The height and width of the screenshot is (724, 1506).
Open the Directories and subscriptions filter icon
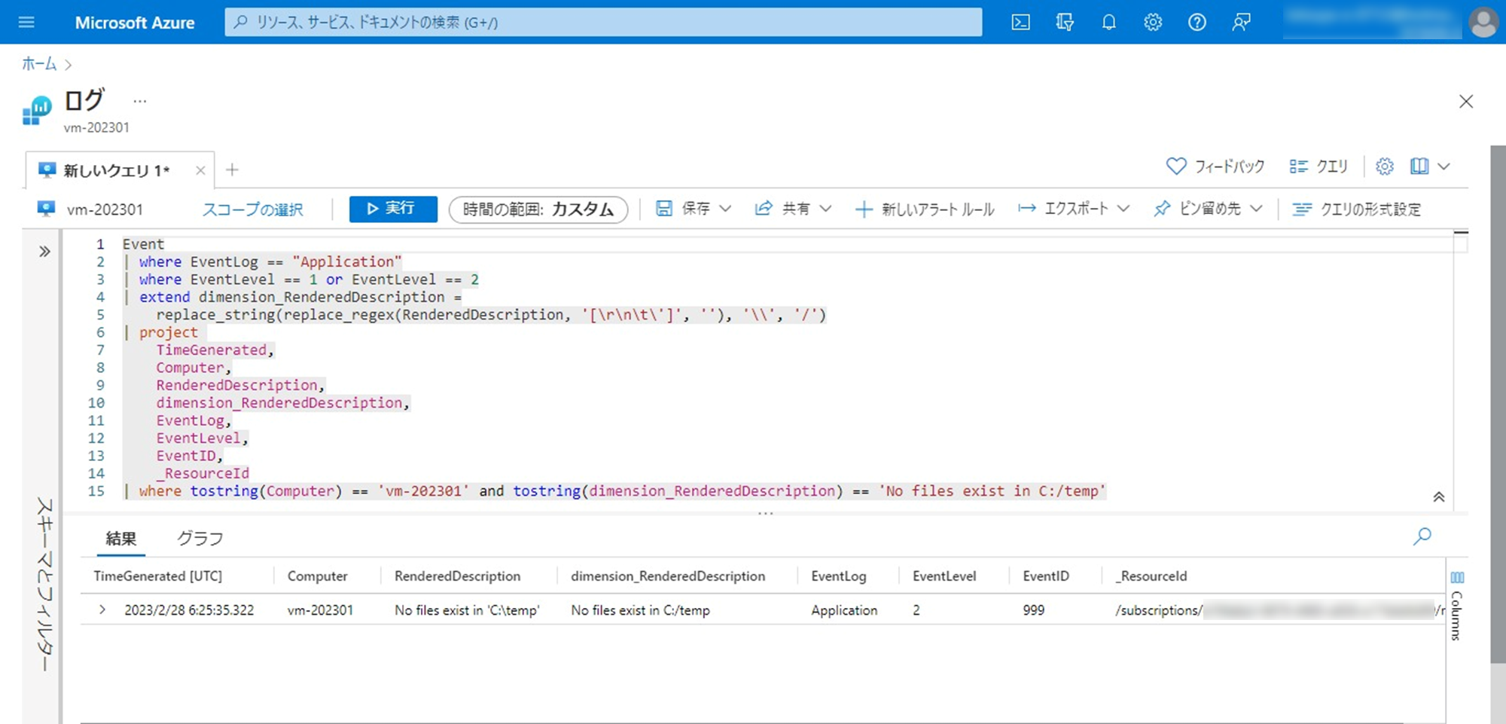coord(1065,23)
